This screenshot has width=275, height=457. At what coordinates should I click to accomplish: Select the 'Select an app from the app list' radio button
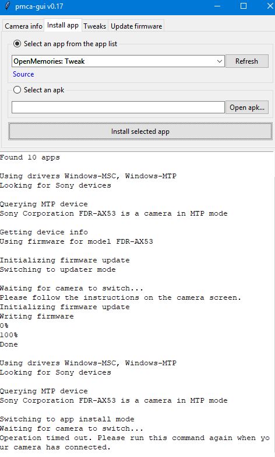click(17, 44)
